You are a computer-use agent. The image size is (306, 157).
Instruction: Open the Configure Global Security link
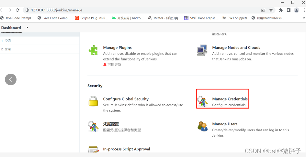pos(126,99)
